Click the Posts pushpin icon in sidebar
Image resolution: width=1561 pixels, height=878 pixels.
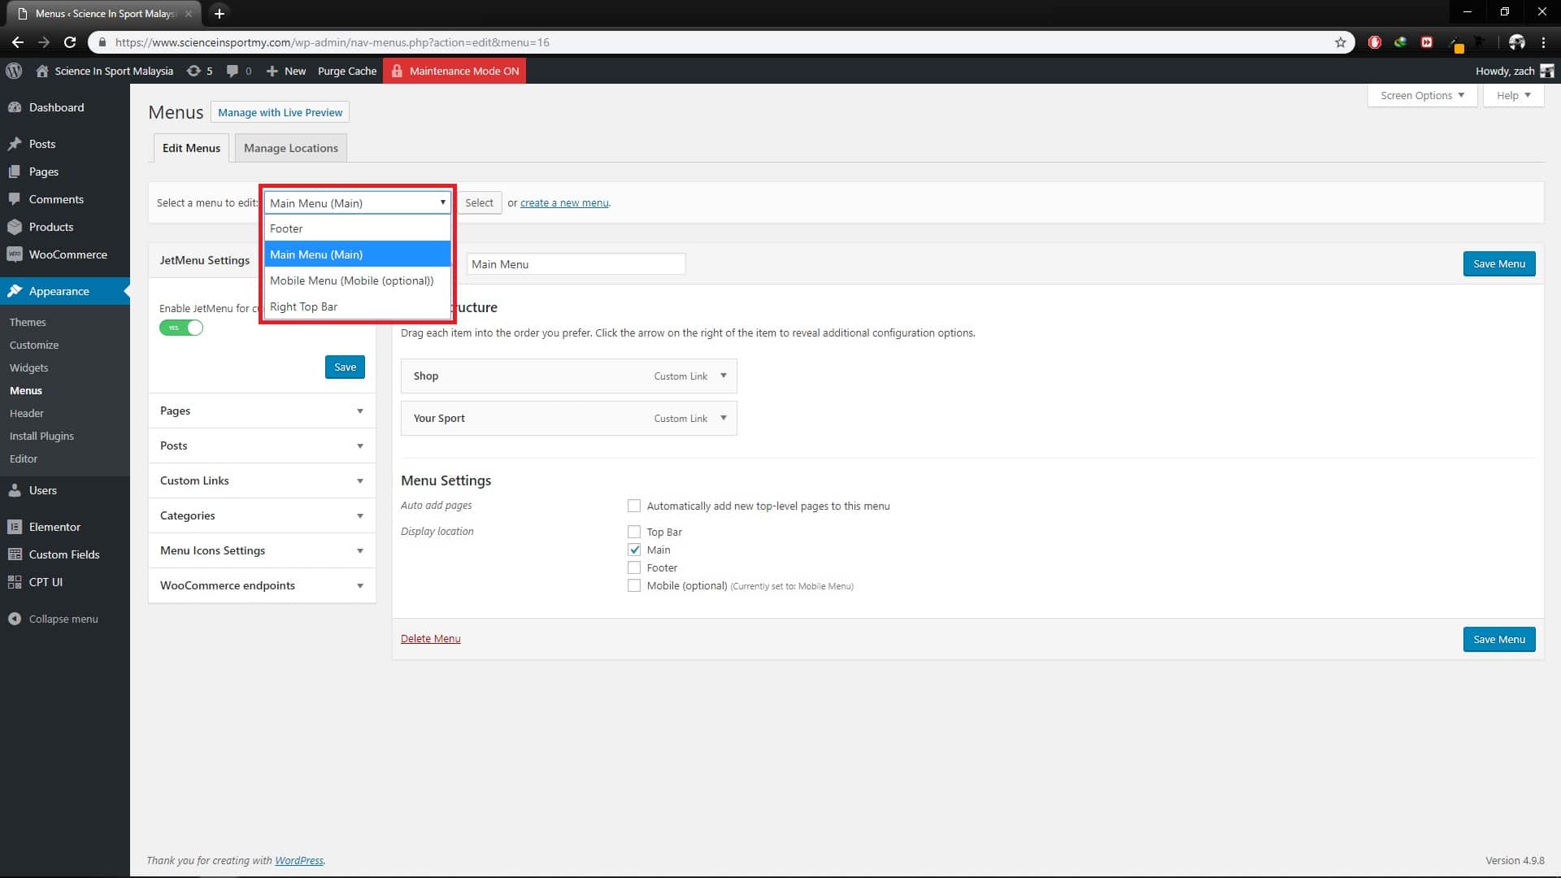(x=15, y=144)
